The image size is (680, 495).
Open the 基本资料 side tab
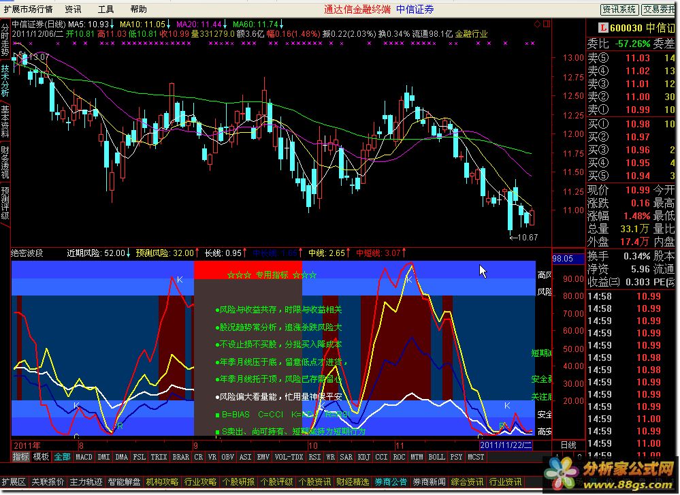point(5,121)
